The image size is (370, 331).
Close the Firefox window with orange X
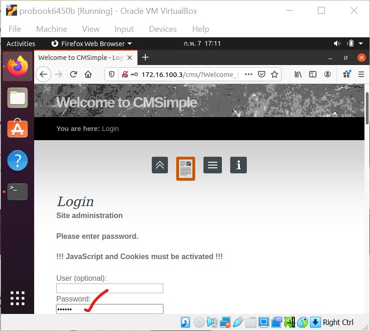pyautogui.click(x=362, y=58)
